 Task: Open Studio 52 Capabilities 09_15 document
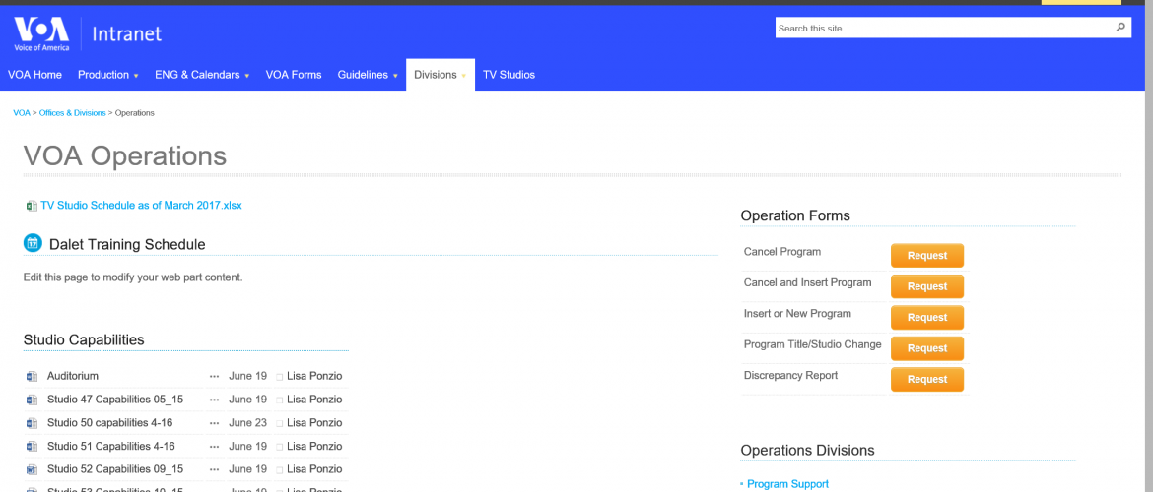(115, 469)
